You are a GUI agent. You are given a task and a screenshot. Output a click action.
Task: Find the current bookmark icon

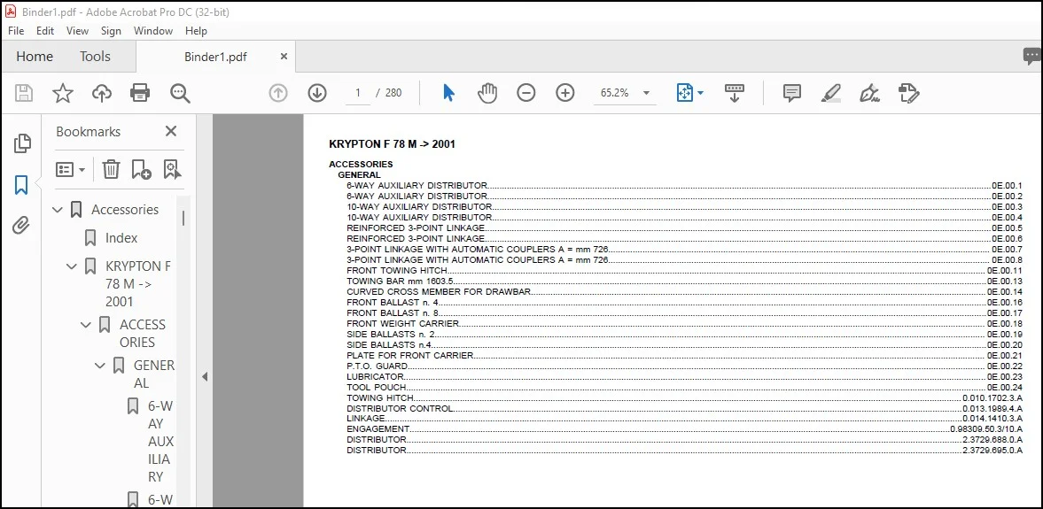pos(172,169)
